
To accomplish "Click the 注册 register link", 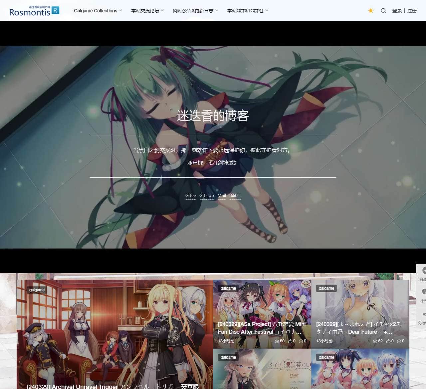I will tap(412, 11).
